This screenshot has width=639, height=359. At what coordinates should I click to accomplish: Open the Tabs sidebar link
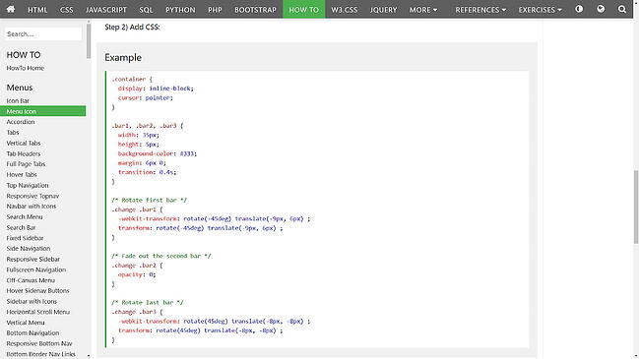pyautogui.click(x=13, y=132)
